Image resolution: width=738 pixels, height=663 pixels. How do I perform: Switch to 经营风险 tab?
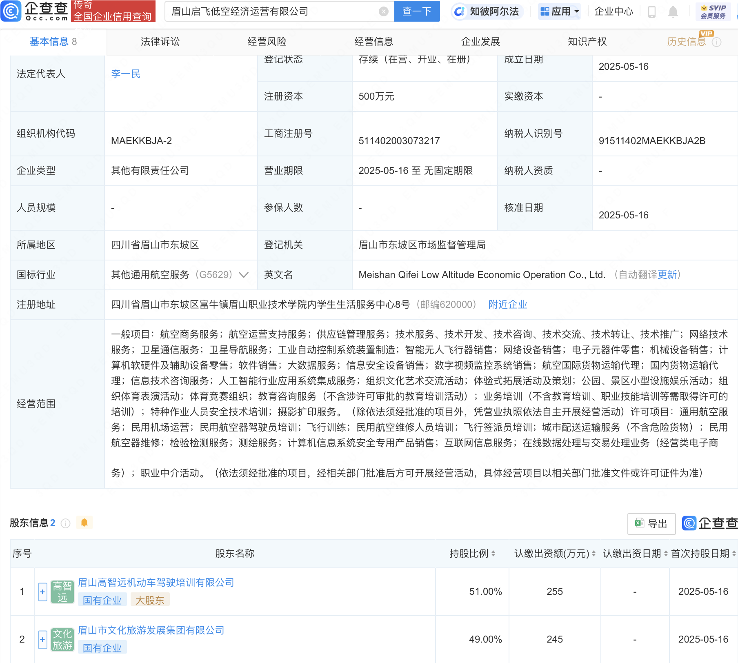click(x=267, y=42)
